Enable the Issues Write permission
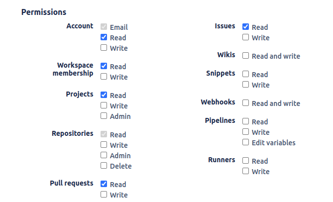Image resolution: width=333 pixels, height=202 pixels. tap(245, 37)
